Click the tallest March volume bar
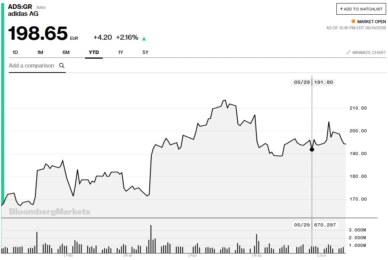The image size is (388, 260). pyautogui.click(x=151, y=238)
